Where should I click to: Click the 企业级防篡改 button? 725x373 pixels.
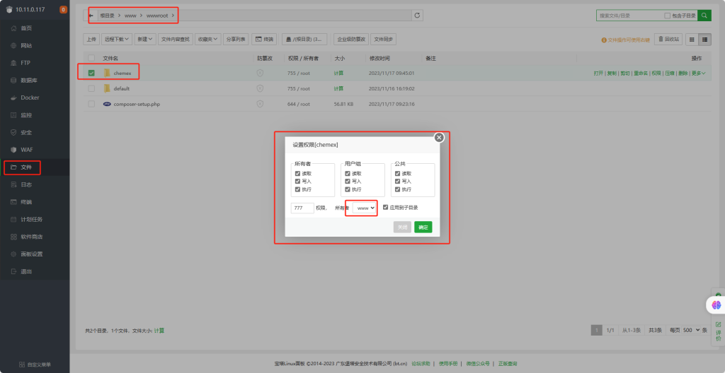351,40
